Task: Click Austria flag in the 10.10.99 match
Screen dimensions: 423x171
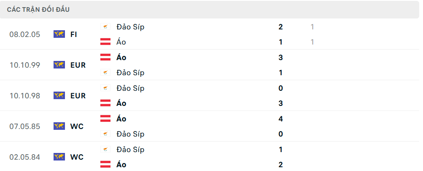Action: click(x=105, y=58)
